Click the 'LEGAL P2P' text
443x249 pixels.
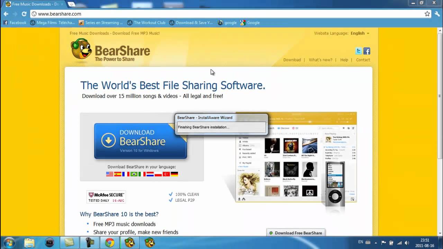point(185,200)
